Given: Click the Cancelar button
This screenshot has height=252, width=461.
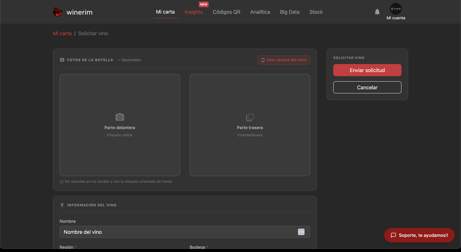Looking at the screenshot, I should (367, 87).
